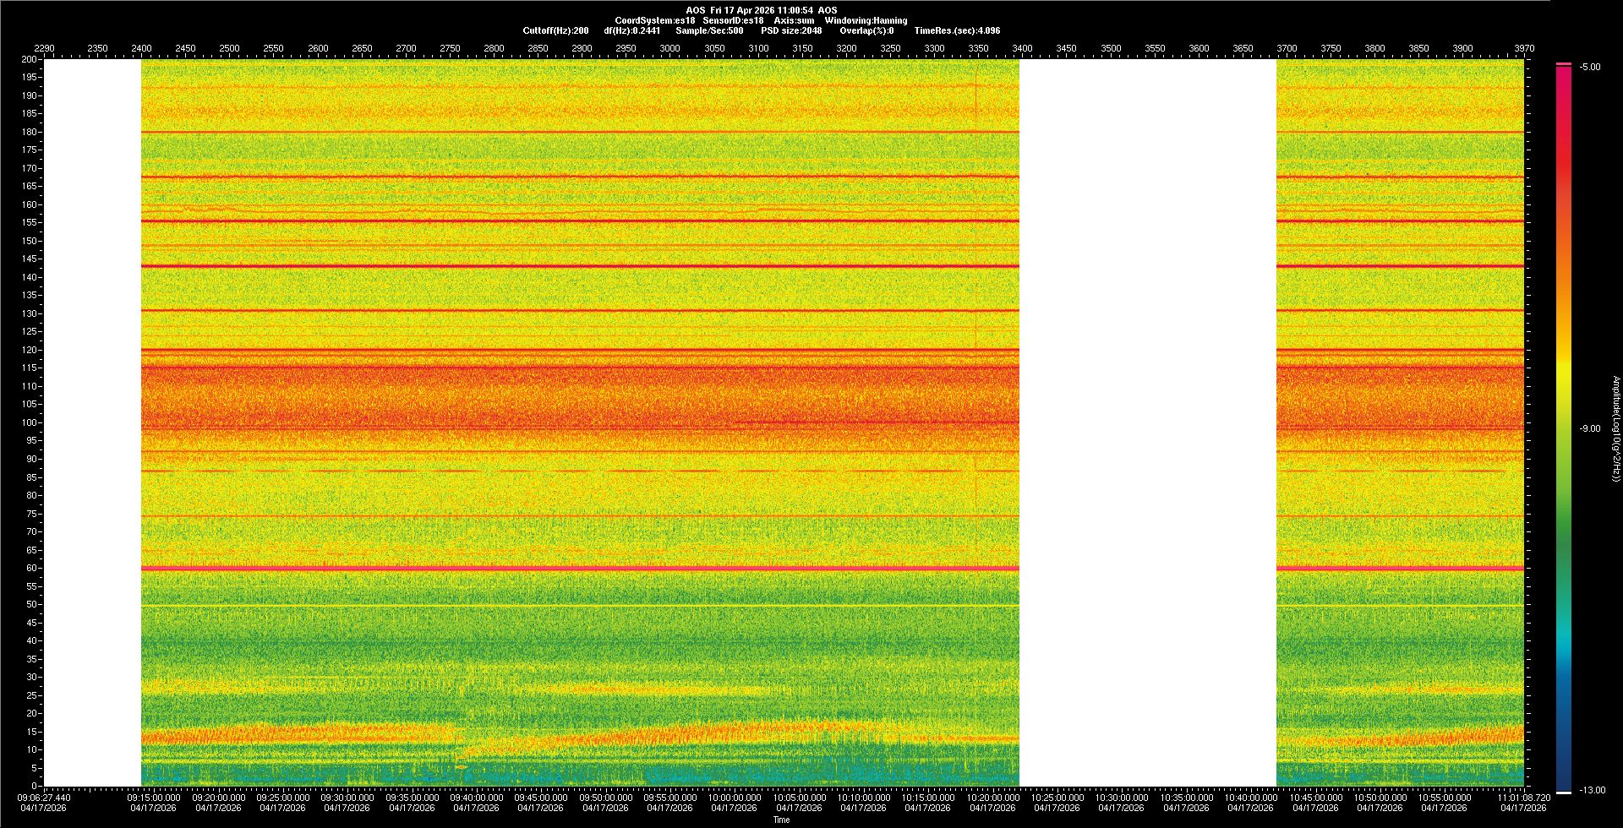Screen dimensions: 1623x828
Task: Click the color scale bar near -9.00
Action: 1564,428
